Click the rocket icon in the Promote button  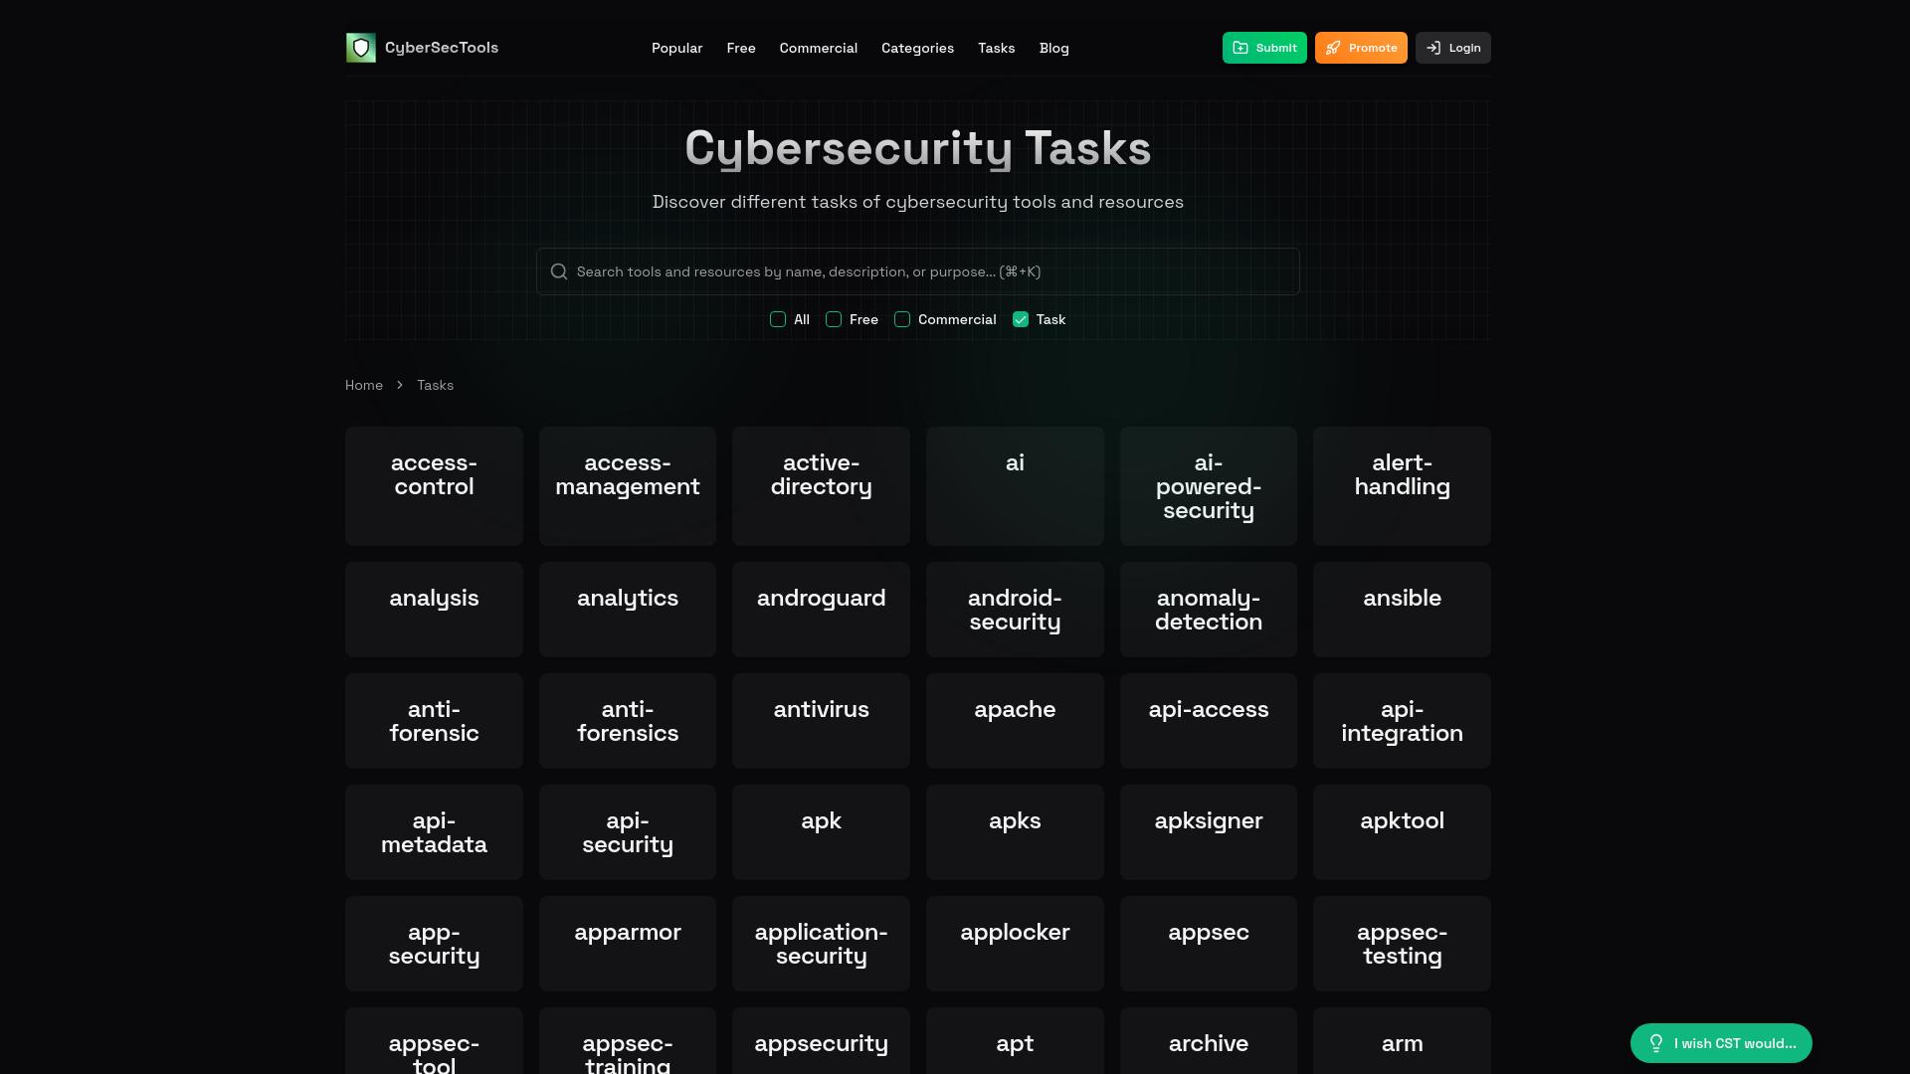[x=1333, y=48]
